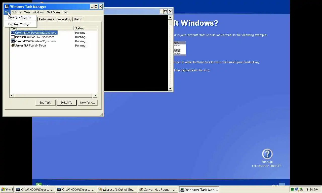The image size is (322, 193).
Task: Click the End Task button
Action: pos(45,103)
